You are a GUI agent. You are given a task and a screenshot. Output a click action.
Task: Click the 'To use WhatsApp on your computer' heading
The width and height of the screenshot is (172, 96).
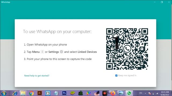[57, 31]
